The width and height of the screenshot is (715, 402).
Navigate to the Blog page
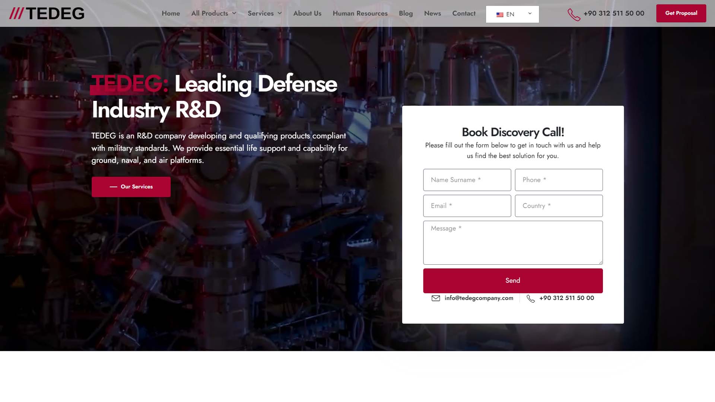[406, 13]
